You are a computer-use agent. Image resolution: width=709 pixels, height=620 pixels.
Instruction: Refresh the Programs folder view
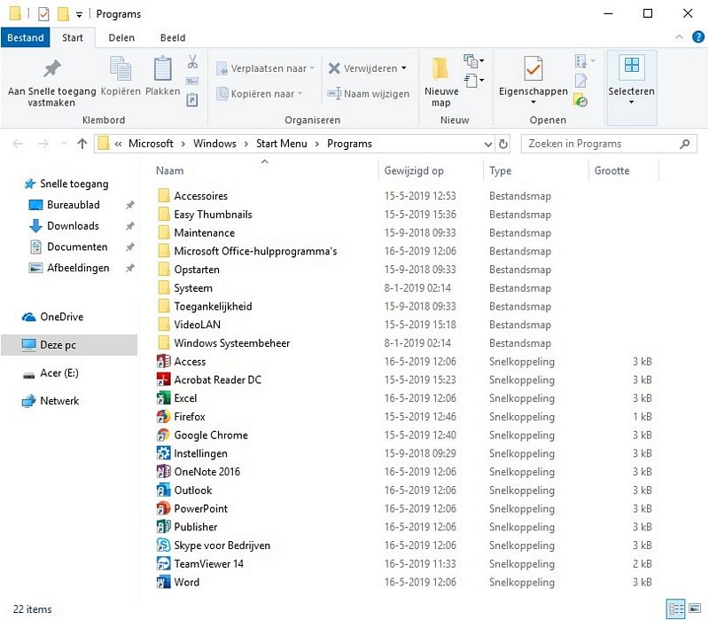coord(503,144)
